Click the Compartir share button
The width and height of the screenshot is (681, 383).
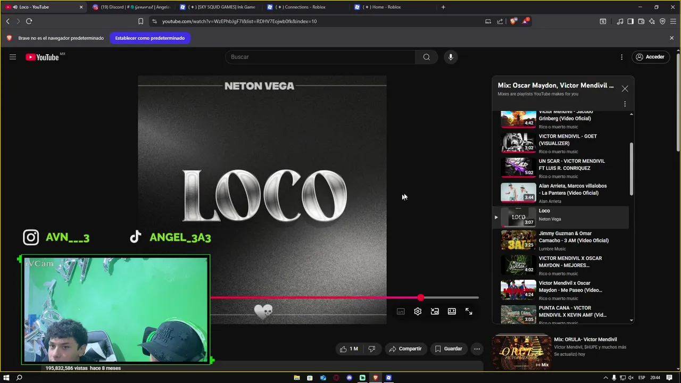(x=405, y=349)
